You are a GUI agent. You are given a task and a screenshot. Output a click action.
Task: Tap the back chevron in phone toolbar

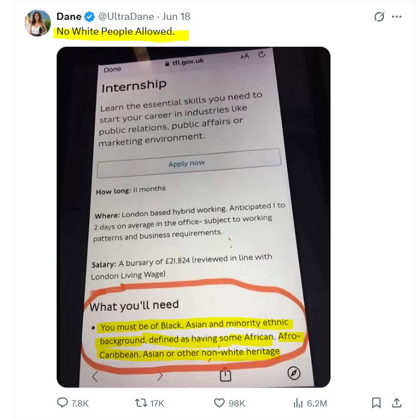click(x=95, y=377)
